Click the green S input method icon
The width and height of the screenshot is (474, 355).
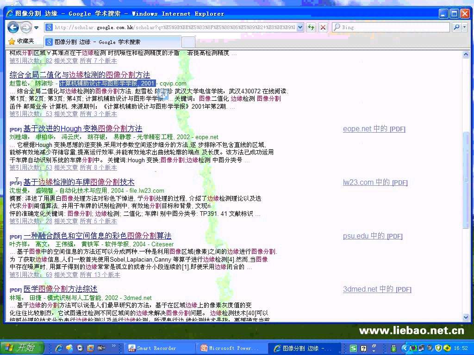pos(353,349)
